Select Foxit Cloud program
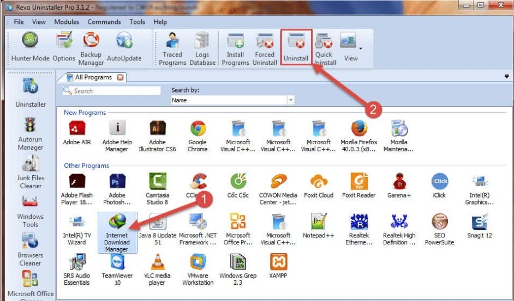Image resolution: width=514 pixels, height=301 pixels. 319,186
